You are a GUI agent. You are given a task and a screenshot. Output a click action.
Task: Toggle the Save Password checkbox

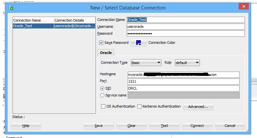tap(101, 43)
